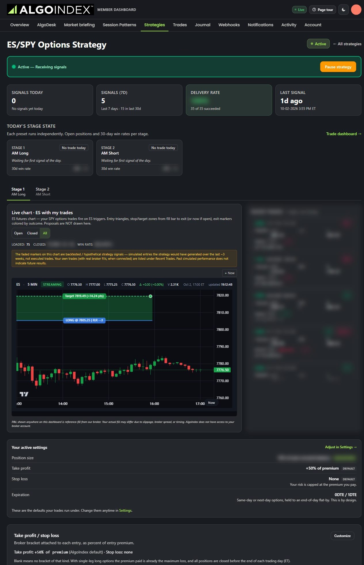Select the Strategies nav item
364x565 pixels.
155,25
